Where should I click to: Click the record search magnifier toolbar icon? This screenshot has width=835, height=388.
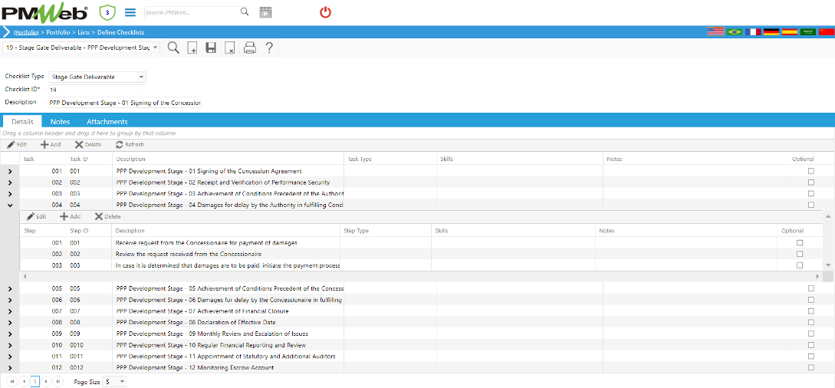coord(173,48)
